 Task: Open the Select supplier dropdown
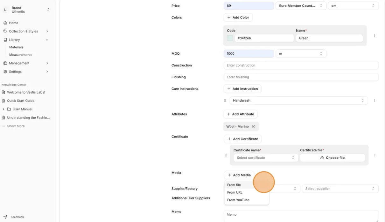[340, 189]
